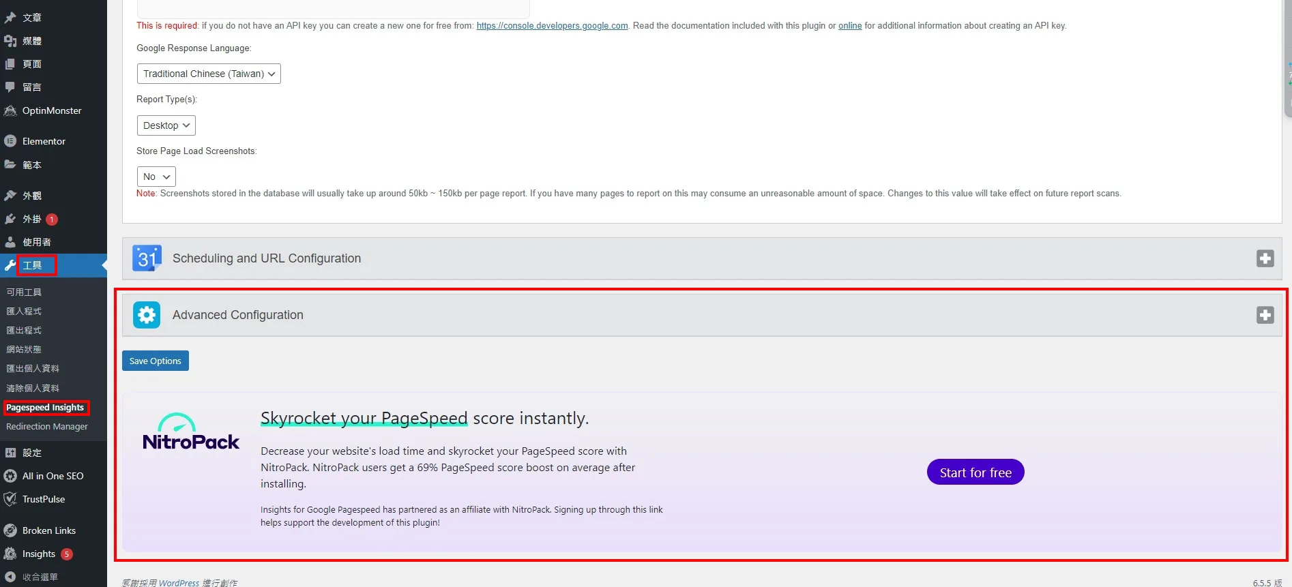Click the Elementor circle icon

[x=10, y=141]
